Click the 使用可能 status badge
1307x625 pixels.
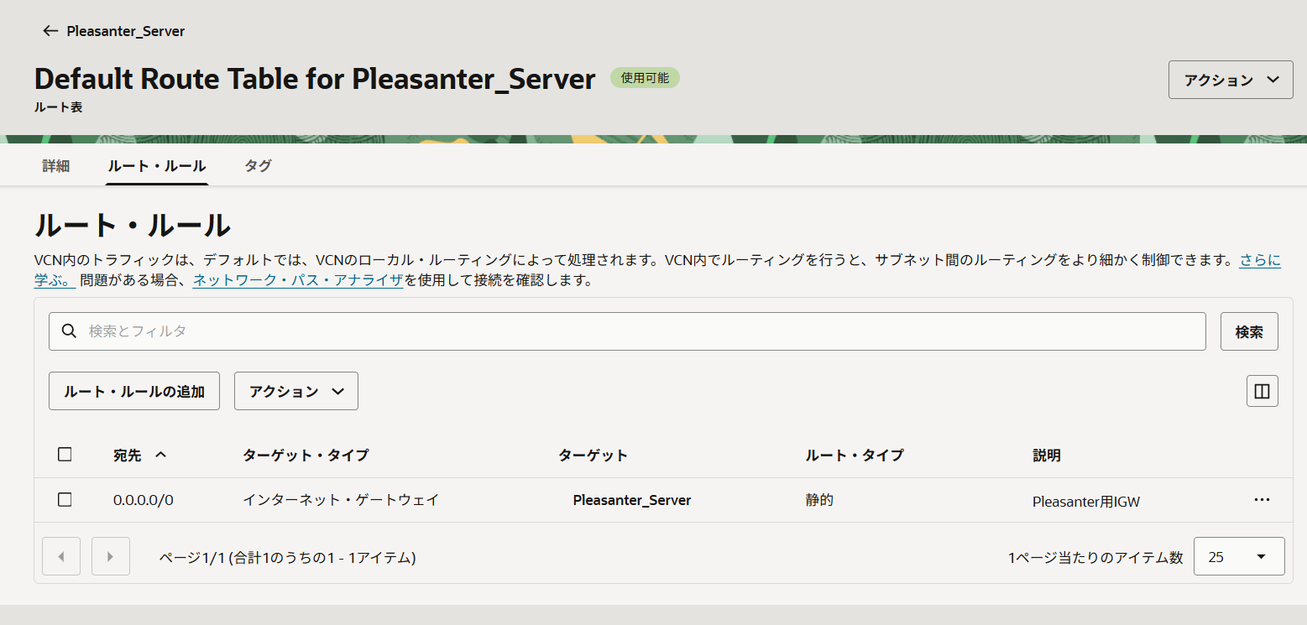point(645,77)
